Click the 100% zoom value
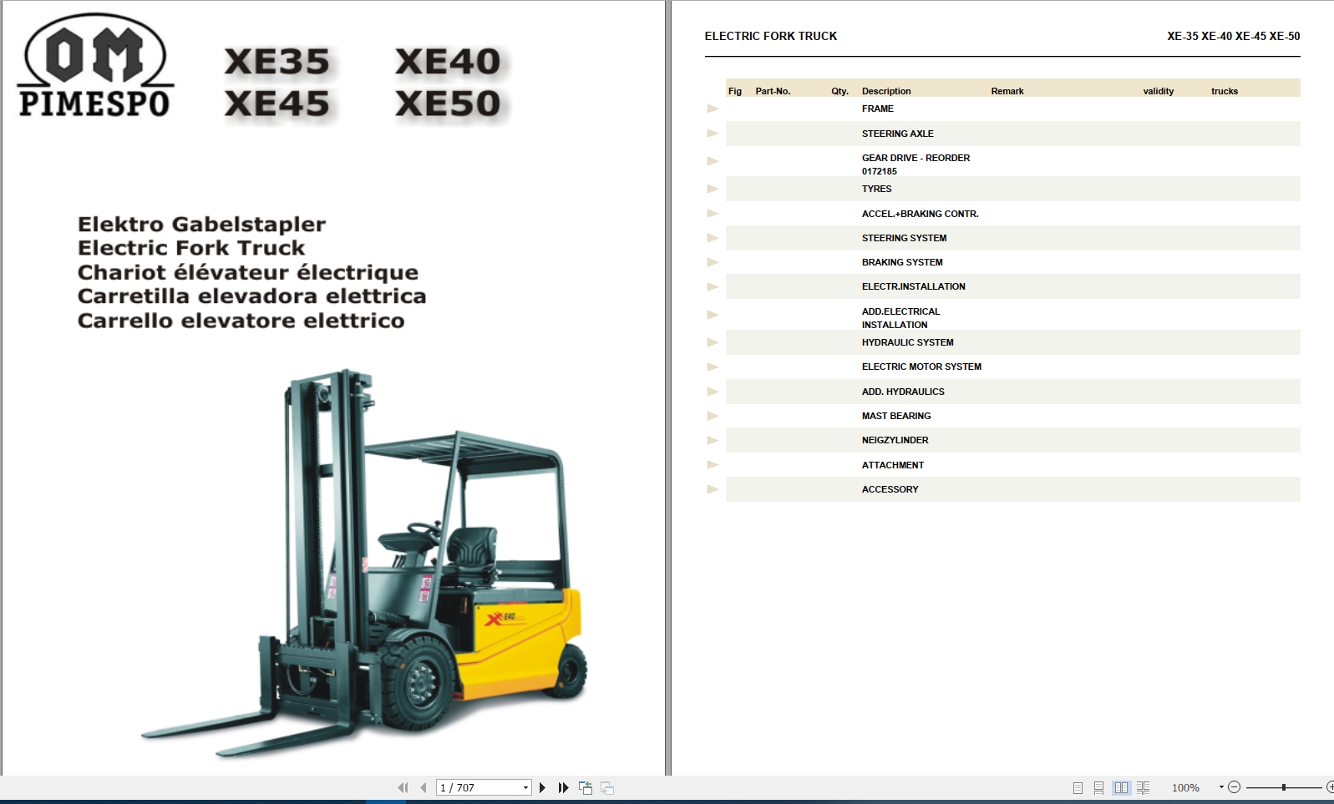Viewport: 1334px width, 804px height. 1185,787
